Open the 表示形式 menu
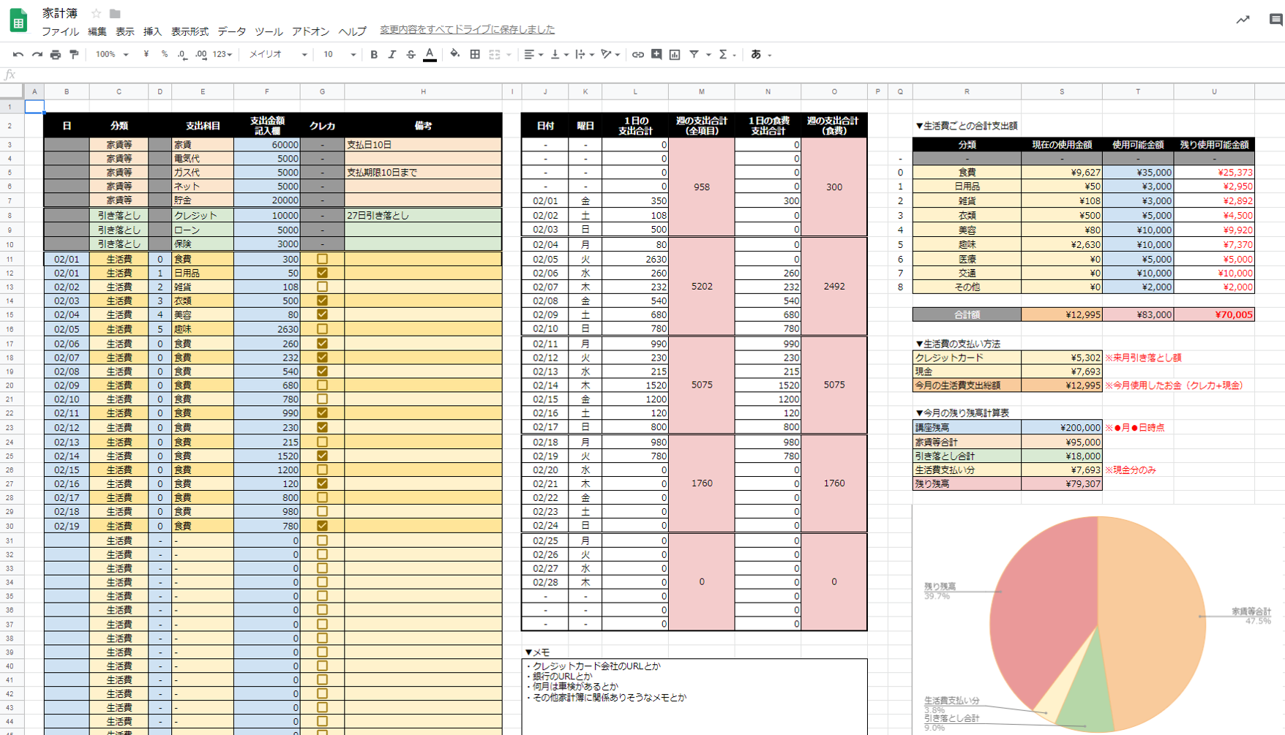The image size is (1285, 735). pos(190,31)
